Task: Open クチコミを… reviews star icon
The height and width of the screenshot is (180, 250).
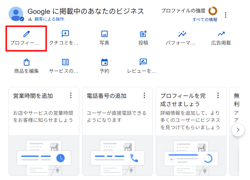Action: point(65,34)
